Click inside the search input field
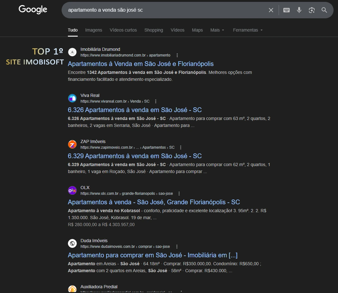The height and width of the screenshot is (293, 338). 158,10
